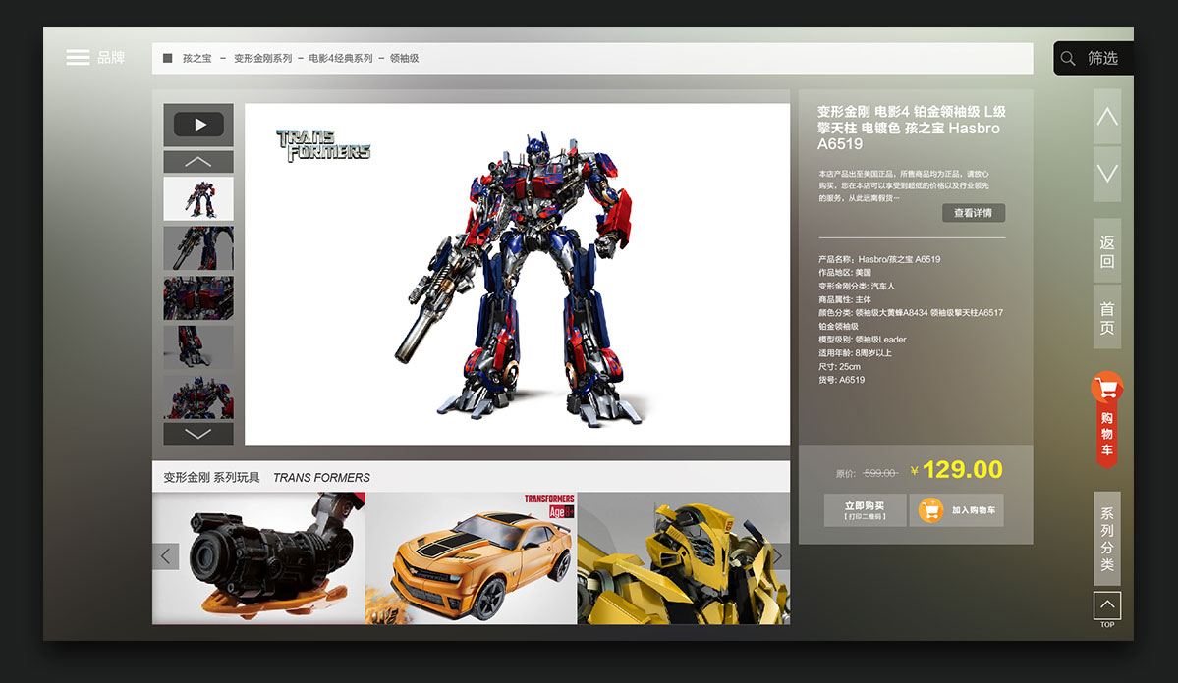Open 系列分类 series categories
This screenshot has height=683, width=1178.
(x=1106, y=539)
